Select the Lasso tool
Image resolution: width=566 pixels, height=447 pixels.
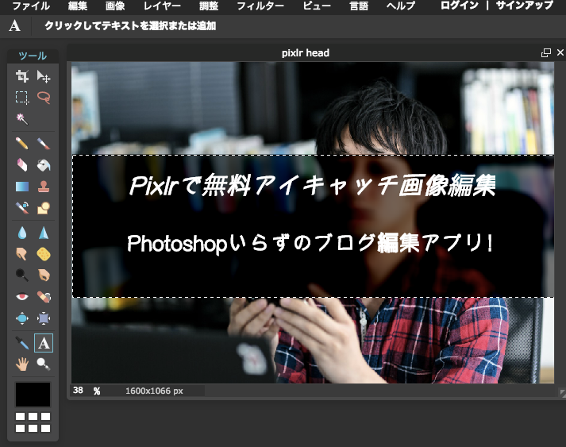click(x=44, y=98)
